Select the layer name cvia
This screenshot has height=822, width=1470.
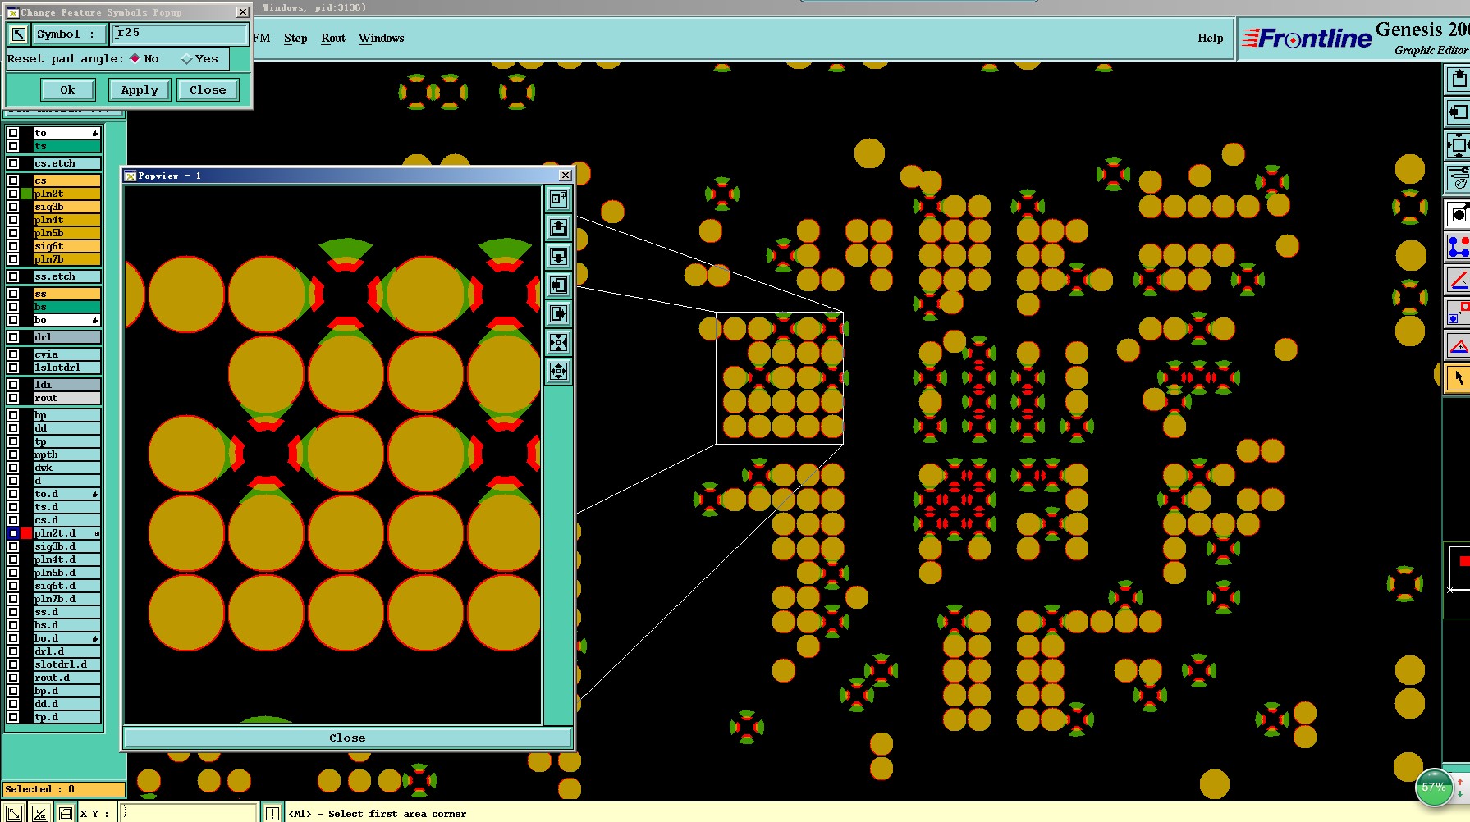(x=66, y=354)
